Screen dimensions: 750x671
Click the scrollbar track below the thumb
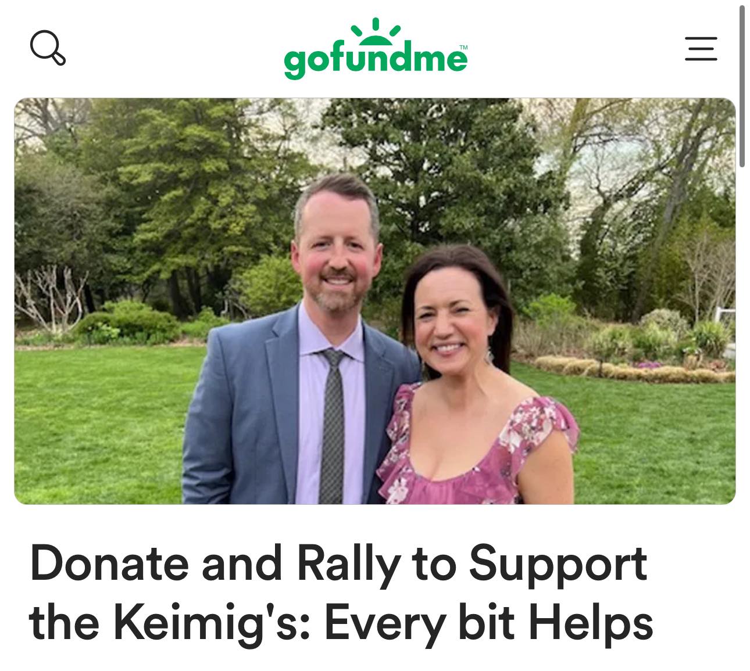(742, 407)
